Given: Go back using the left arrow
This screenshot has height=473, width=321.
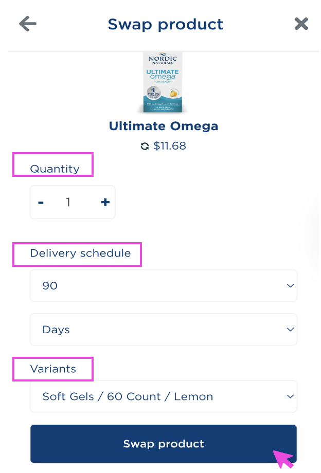Looking at the screenshot, I should point(28,24).
